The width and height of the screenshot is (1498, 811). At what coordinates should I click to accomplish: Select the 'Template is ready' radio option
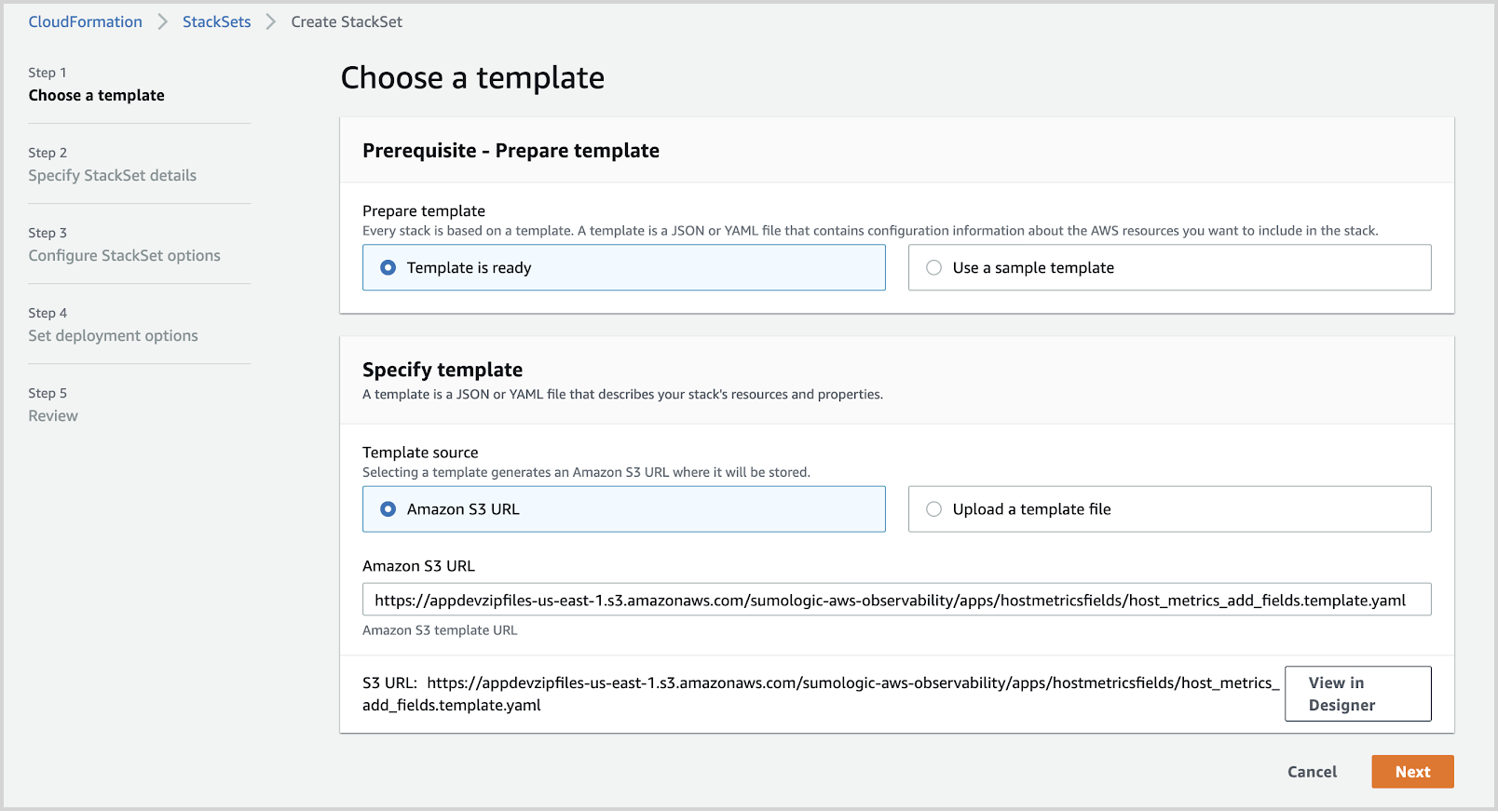pos(388,268)
